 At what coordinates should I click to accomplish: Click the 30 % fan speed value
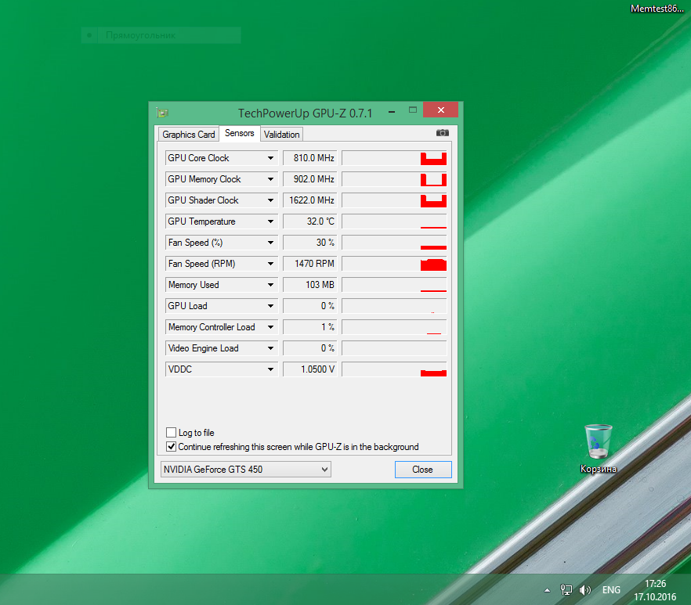click(309, 243)
